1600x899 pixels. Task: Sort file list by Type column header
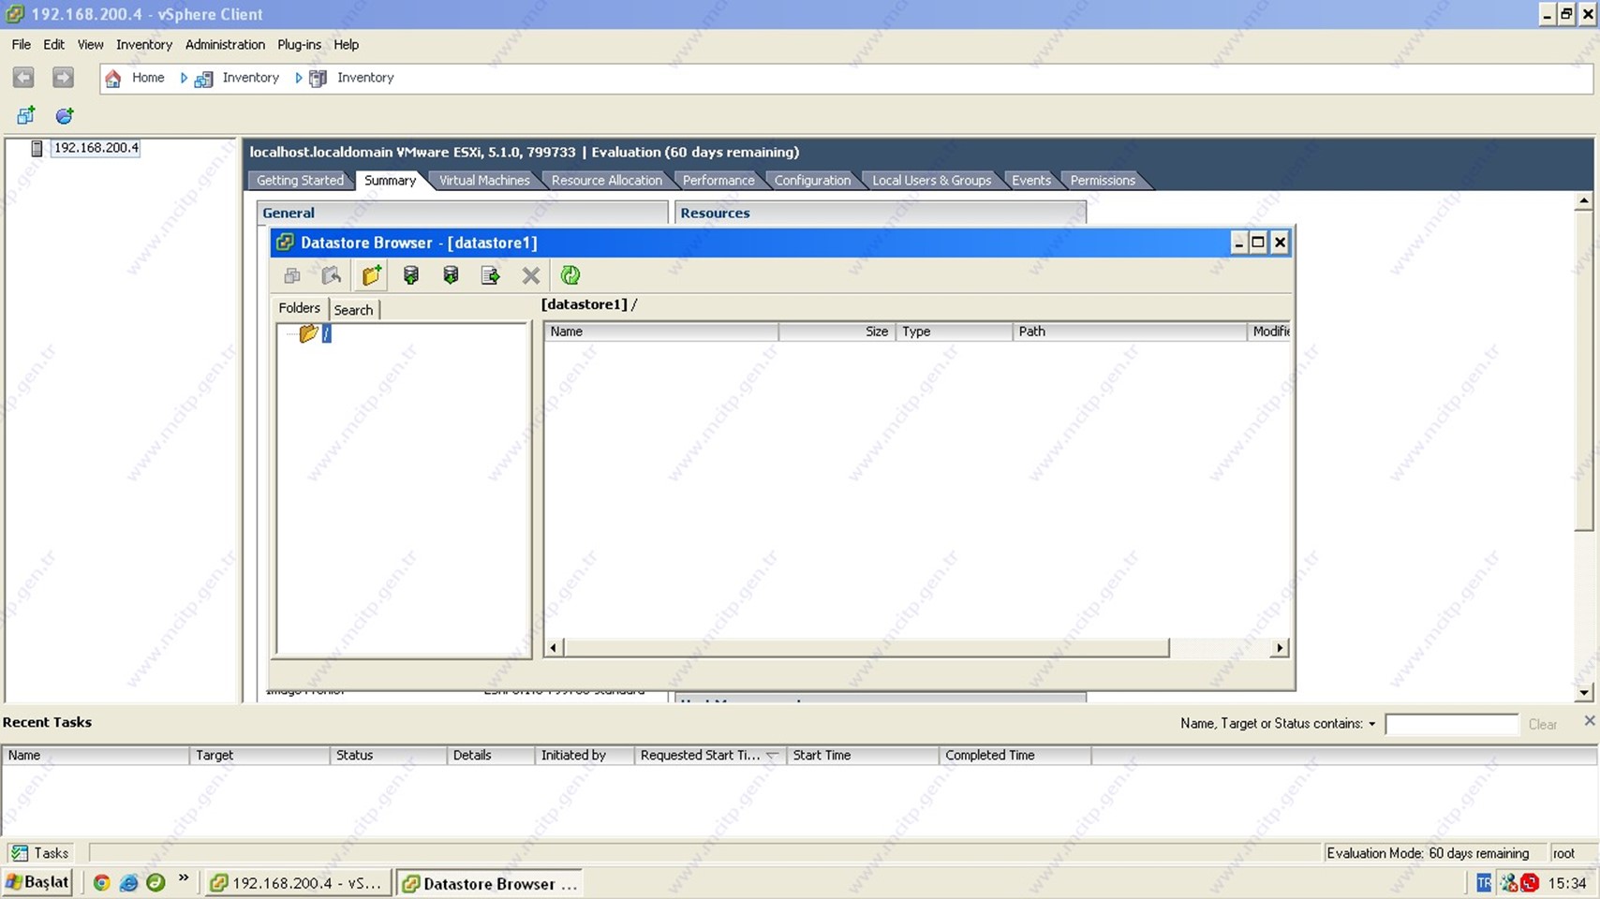click(954, 332)
